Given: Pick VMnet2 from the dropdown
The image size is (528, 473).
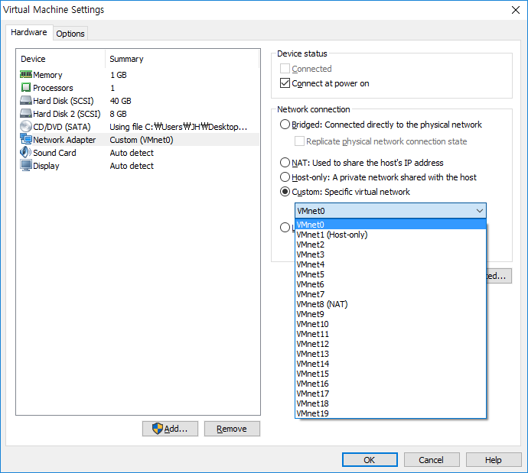Looking at the screenshot, I should pyautogui.click(x=390, y=245).
